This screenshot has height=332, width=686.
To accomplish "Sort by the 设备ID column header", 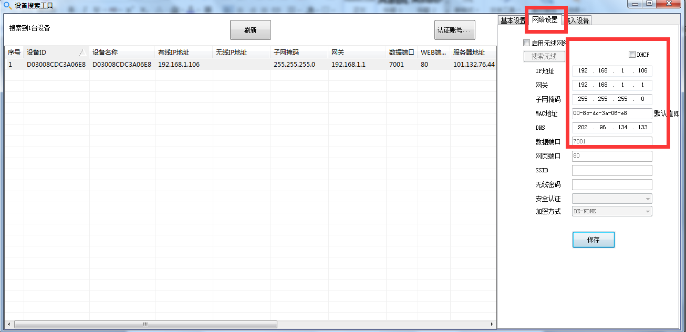I will tap(57, 53).
